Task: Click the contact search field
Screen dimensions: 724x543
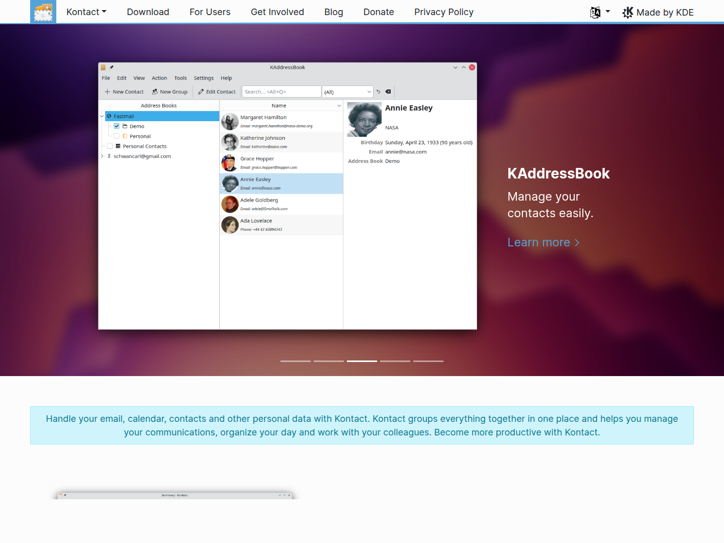Action: click(282, 92)
